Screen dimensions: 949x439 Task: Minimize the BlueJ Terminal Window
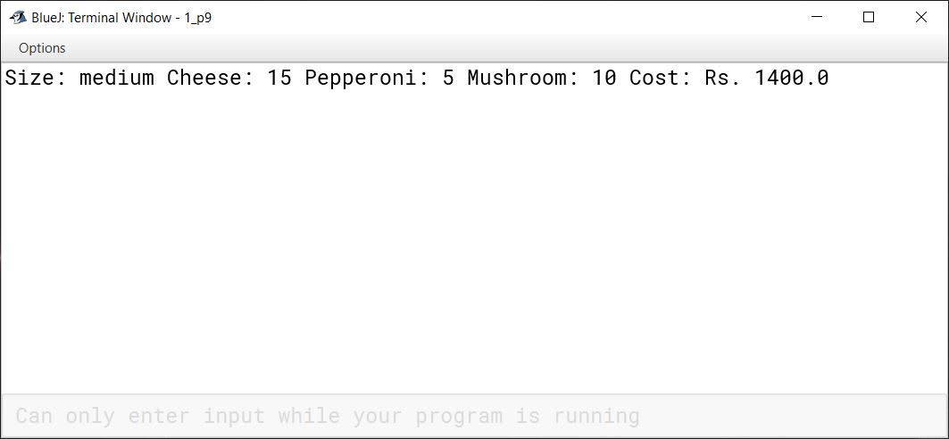click(817, 18)
